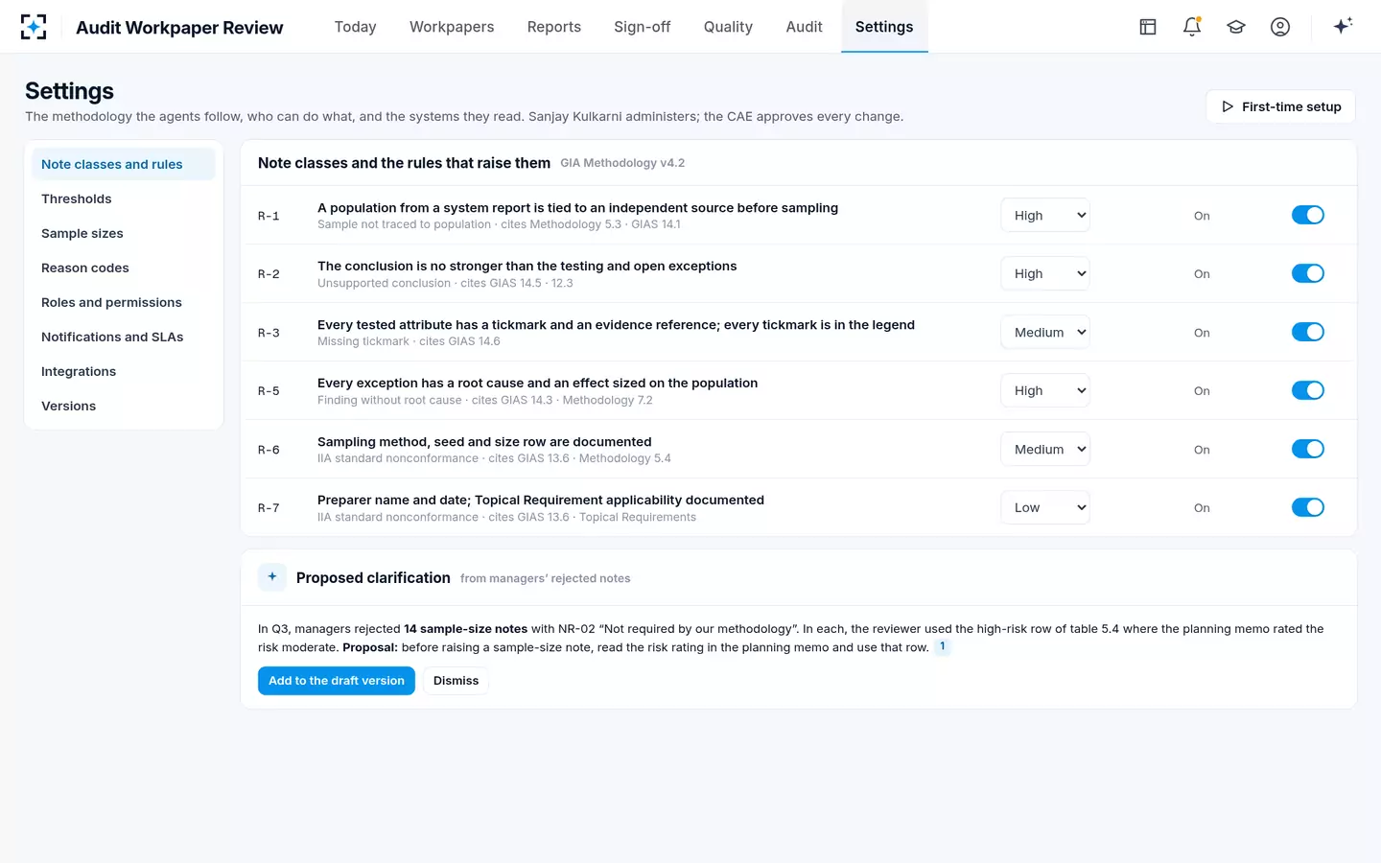
Task: Open the user profile icon
Action: pos(1280,27)
